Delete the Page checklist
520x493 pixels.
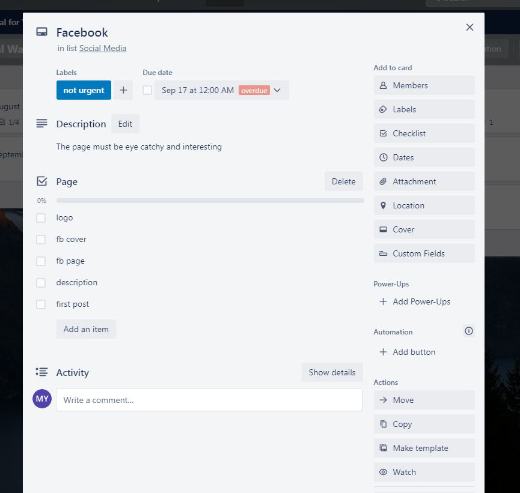click(x=344, y=181)
